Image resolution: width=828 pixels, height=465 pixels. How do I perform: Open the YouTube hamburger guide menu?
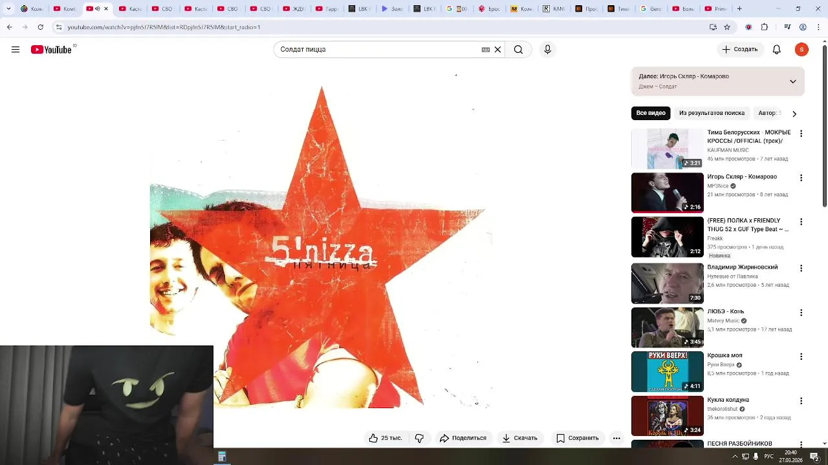pyautogui.click(x=16, y=50)
